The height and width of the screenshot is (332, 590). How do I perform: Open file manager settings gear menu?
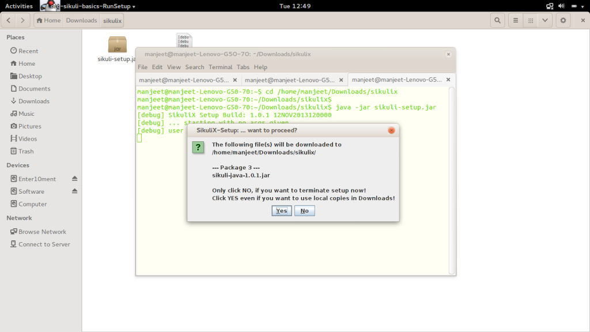pos(563,20)
